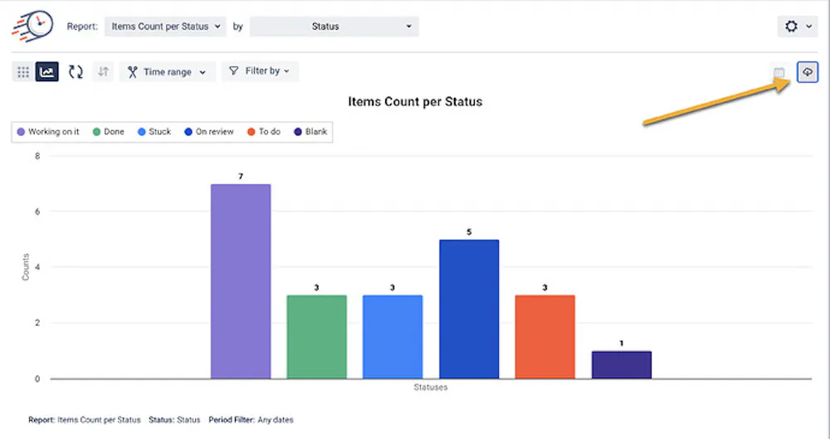Viewport: 830px width, 439px height.
Task: Click the cloud download export icon
Action: coord(807,72)
